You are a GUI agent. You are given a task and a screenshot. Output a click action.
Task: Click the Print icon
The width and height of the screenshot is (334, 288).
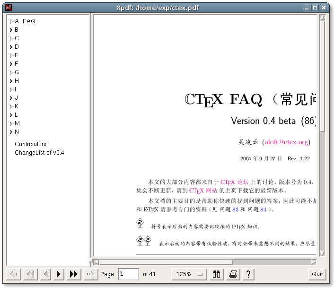[x=233, y=274]
